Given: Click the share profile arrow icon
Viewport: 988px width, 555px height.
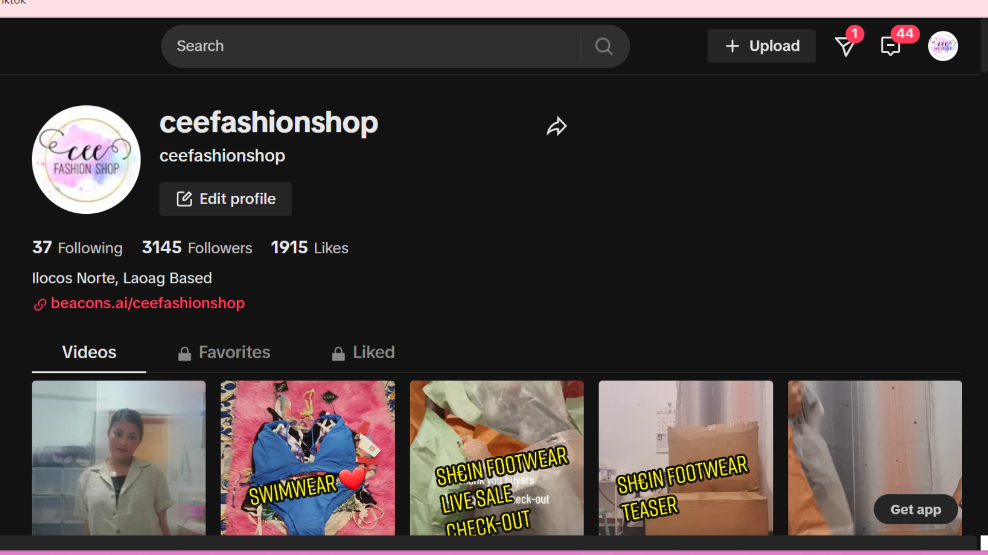Looking at the screenshot, I should (x=556, y=126).
